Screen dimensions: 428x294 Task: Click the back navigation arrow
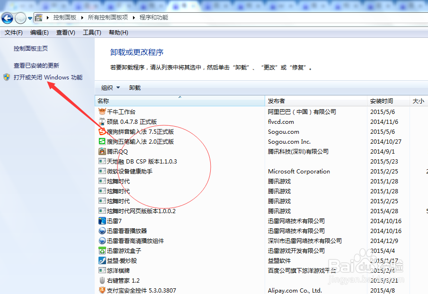[7, 17]
